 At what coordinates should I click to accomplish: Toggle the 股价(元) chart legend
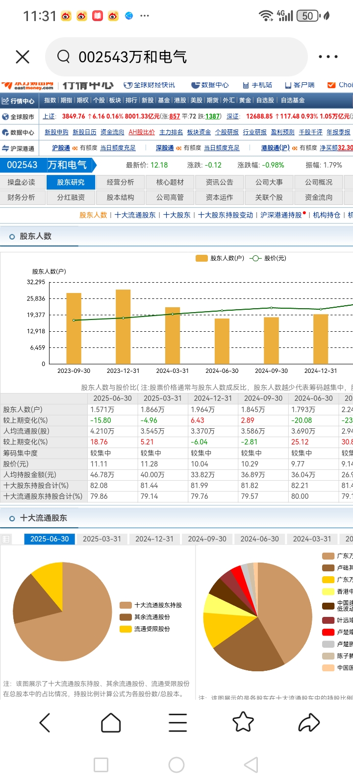pyautogui.click(x=268, y=258)
